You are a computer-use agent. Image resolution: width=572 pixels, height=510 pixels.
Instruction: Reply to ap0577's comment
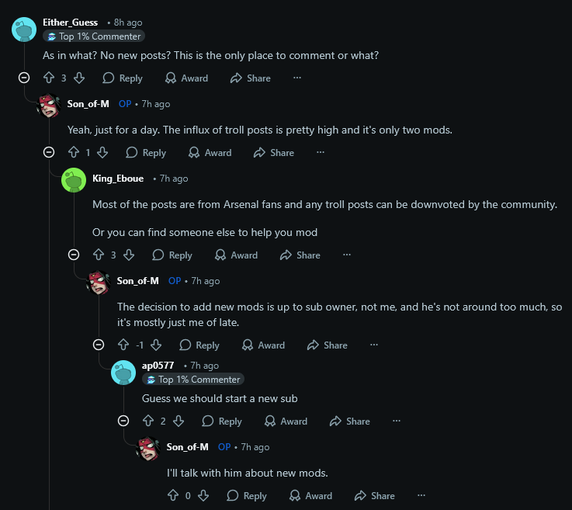click(222, 421)
